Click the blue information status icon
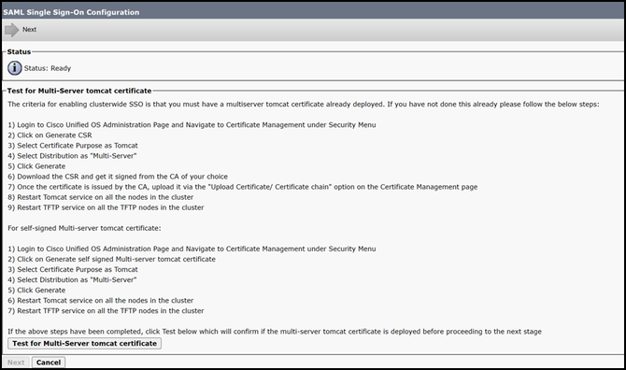Viewport: 626px width, 370px height. (15, 68)
